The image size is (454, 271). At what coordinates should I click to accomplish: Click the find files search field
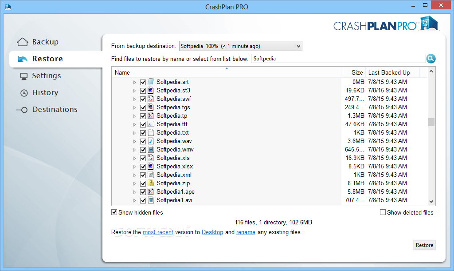pos(338,59)
